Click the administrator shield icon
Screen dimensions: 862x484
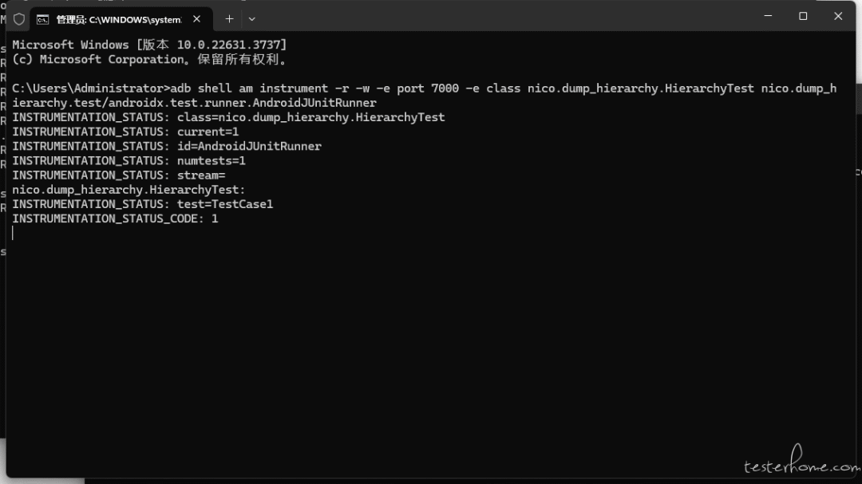coord(19,18)
